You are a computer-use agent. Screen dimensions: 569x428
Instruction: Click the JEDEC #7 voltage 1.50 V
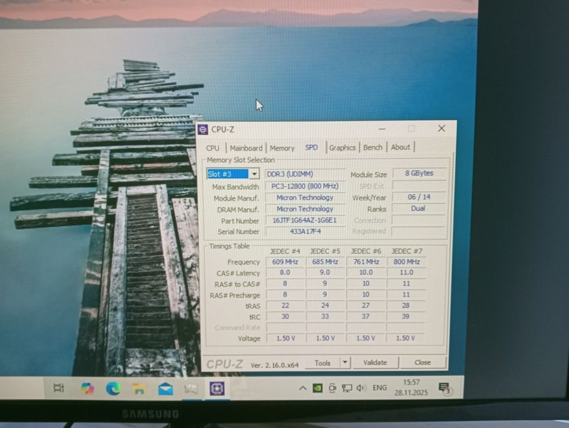[x=405, y=338]
